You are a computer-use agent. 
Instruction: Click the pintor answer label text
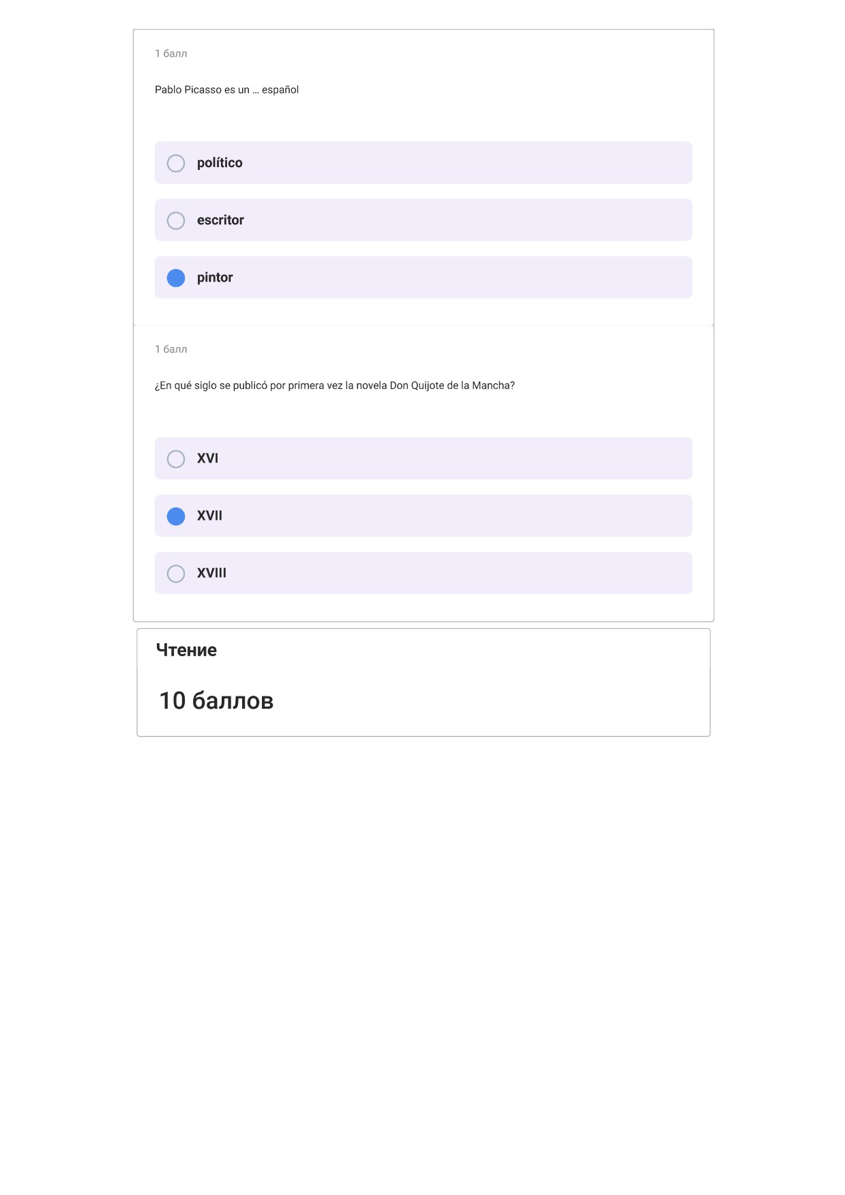point(215,278)
